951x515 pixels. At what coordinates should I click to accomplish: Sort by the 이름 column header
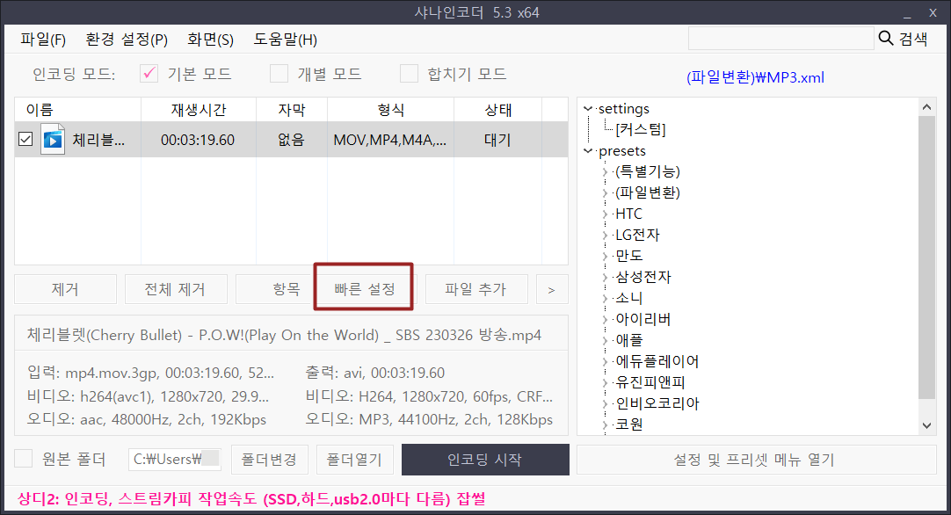point(77,110)
